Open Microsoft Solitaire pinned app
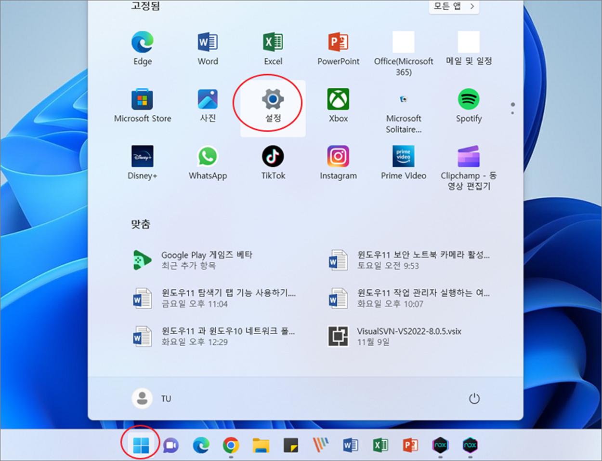The image size is (602, 461). click(404, 110)
